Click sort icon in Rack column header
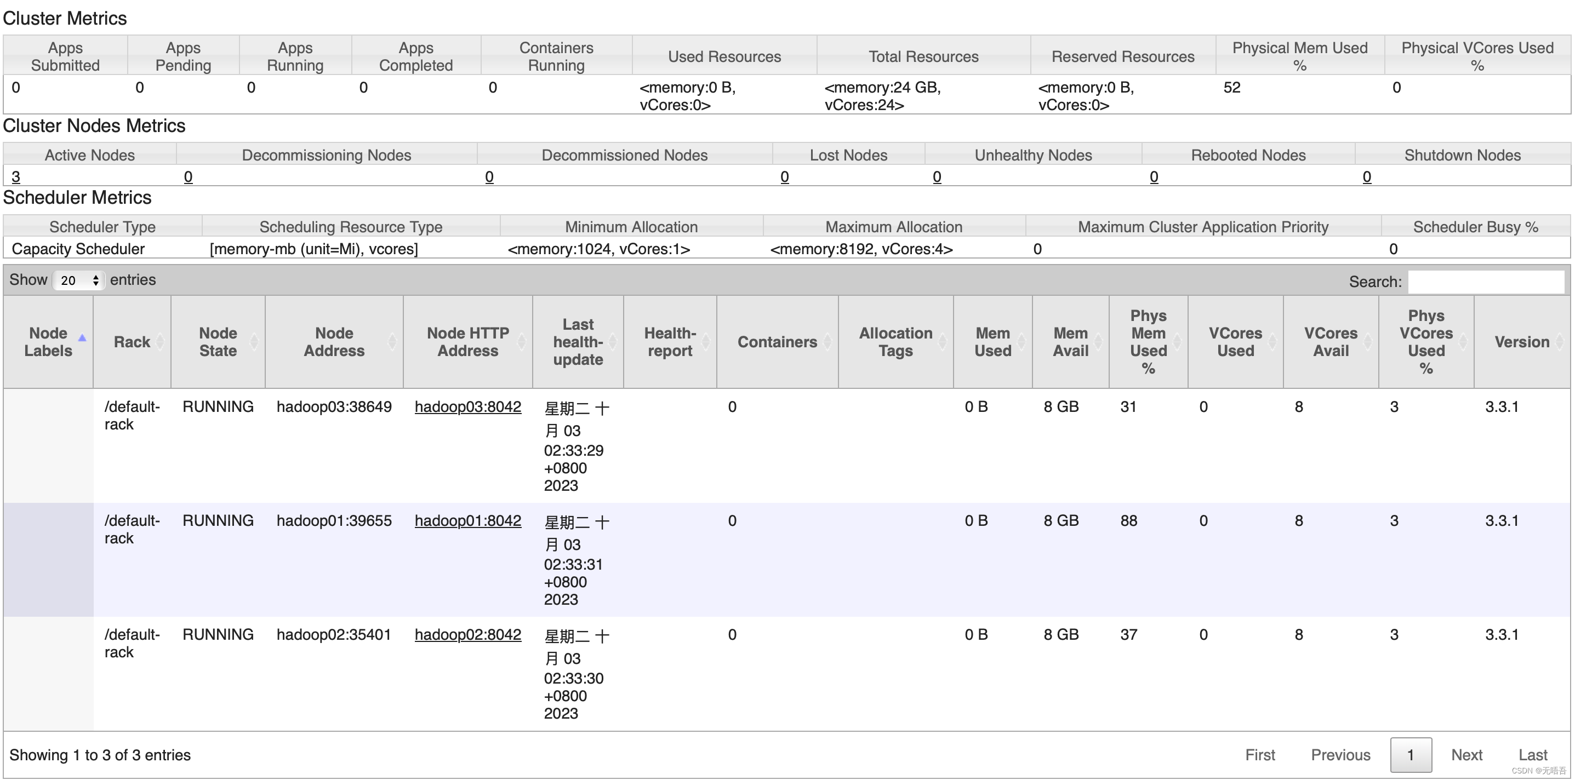Viewport: 1575px width, 780px height. (160, 342)
